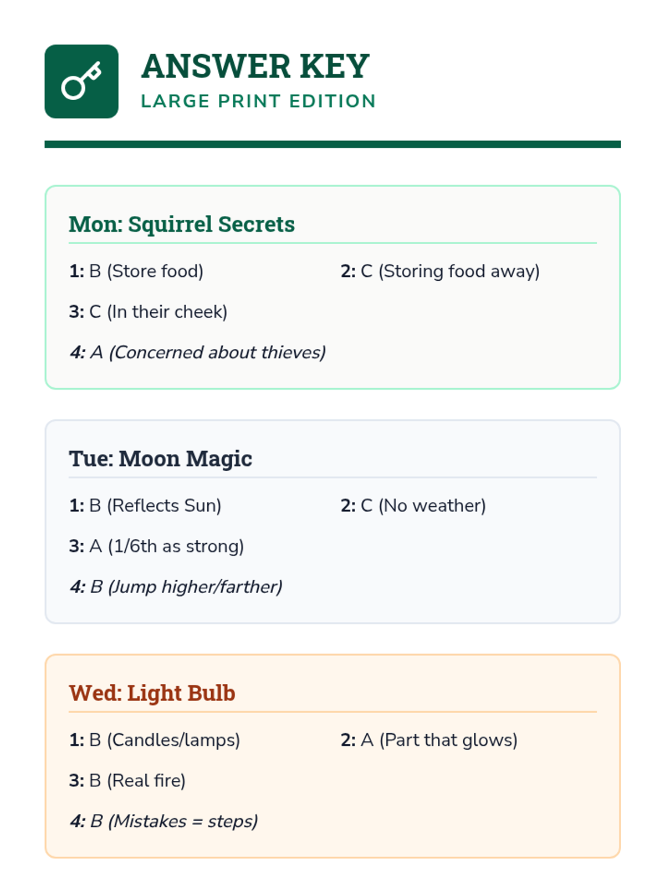Select Tuesday answer 2 No weather
This screenshot has width=665, height=886.
tap(413, 506)
